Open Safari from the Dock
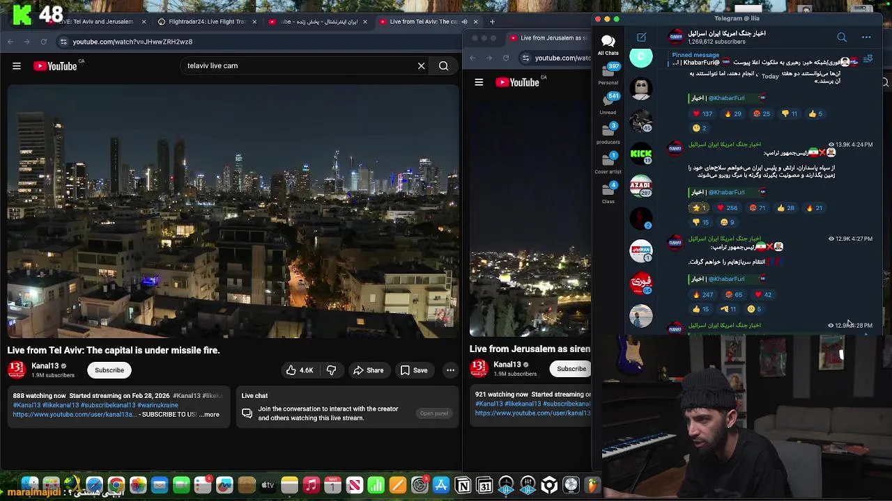This screenshot has width=892, height=501. [94, 485]
